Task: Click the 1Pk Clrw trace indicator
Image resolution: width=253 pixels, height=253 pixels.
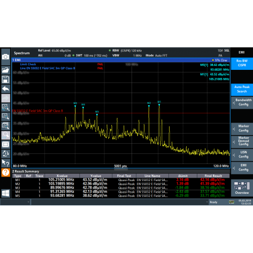Action: tap(220, 60)
